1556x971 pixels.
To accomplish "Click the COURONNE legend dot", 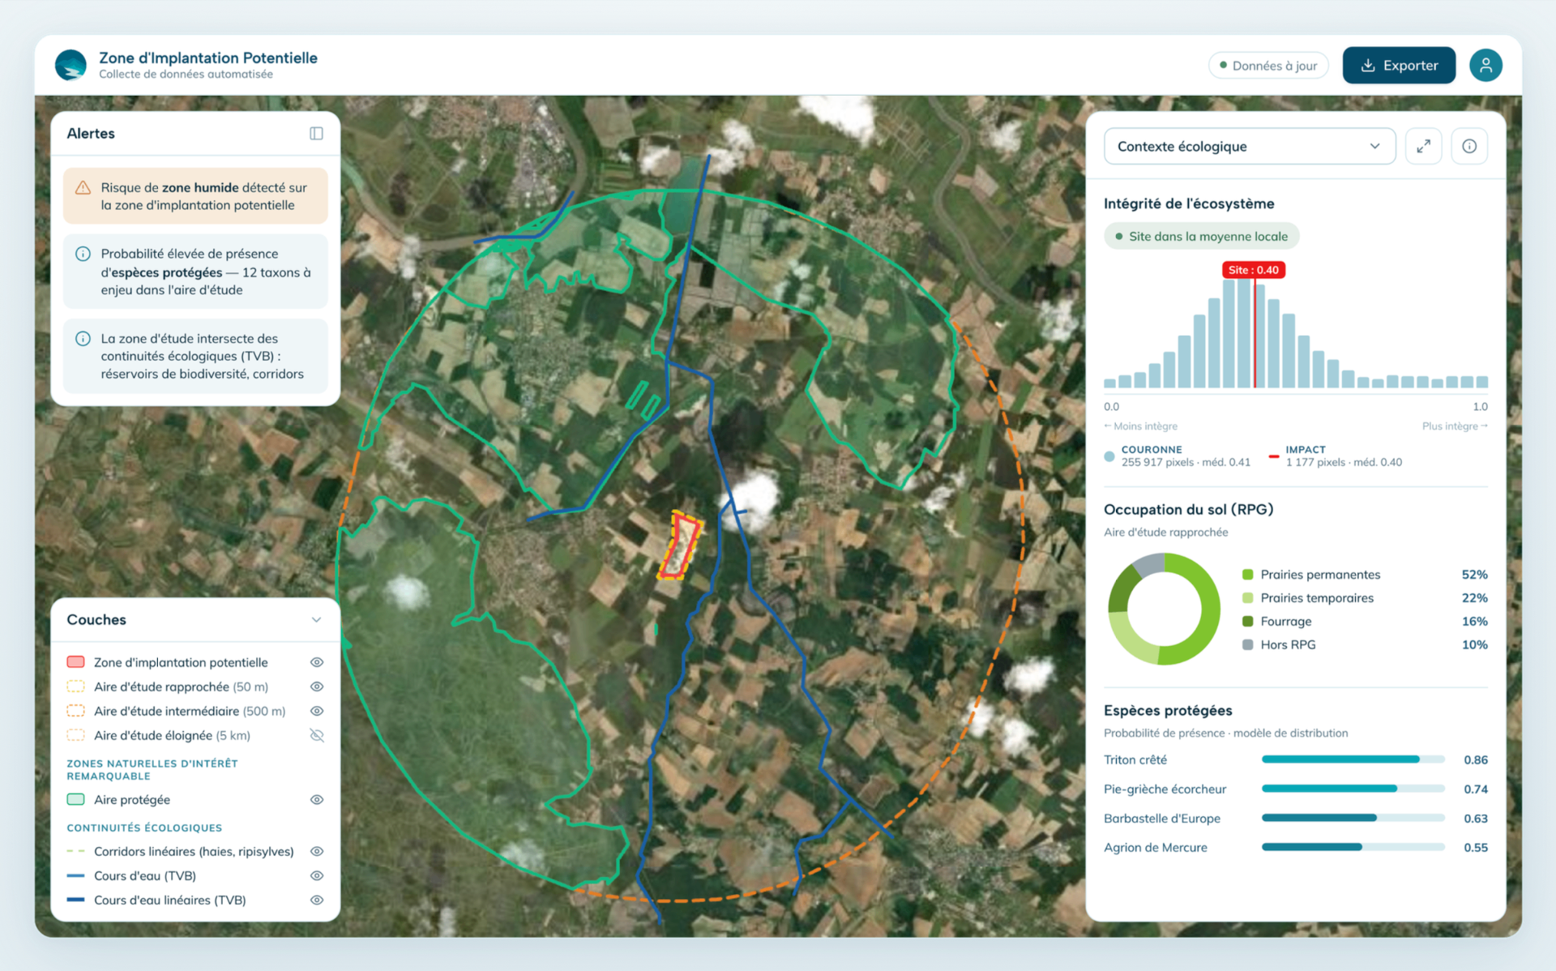I will (x=1109, y=456).
